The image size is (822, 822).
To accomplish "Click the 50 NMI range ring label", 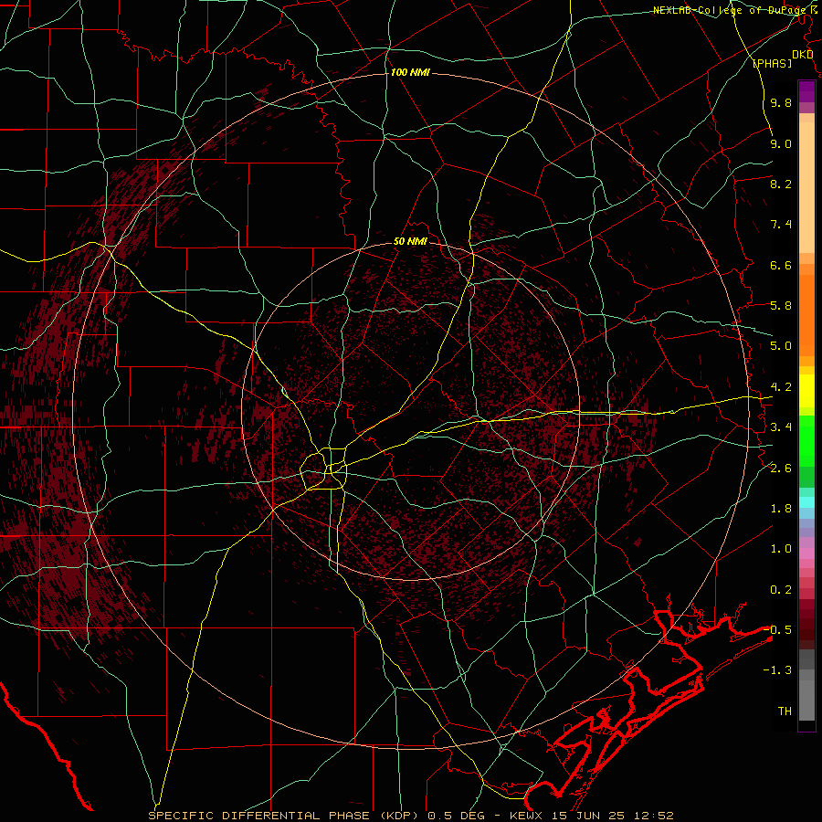I will (x=410, y=242).
